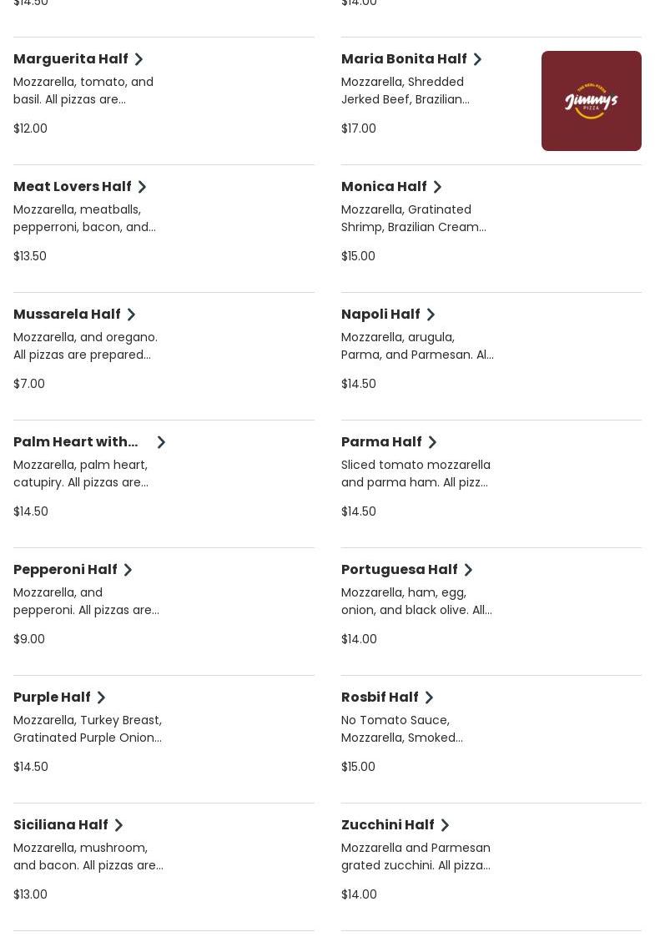Select the Zucchini Half item title
The width and height of the screenshot is (655, 952).
click(x=387, y=824)
